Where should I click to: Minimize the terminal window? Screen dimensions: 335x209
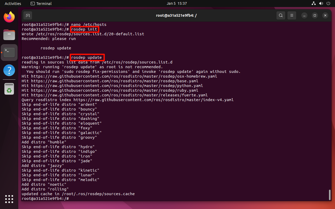pyautogui.click(x=304, y=15)
